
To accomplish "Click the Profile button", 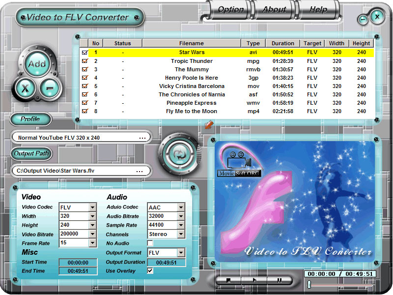I will click(30, 119).
